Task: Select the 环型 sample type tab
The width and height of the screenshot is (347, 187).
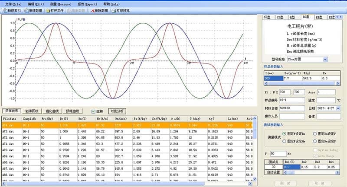Action: [267, 17]
